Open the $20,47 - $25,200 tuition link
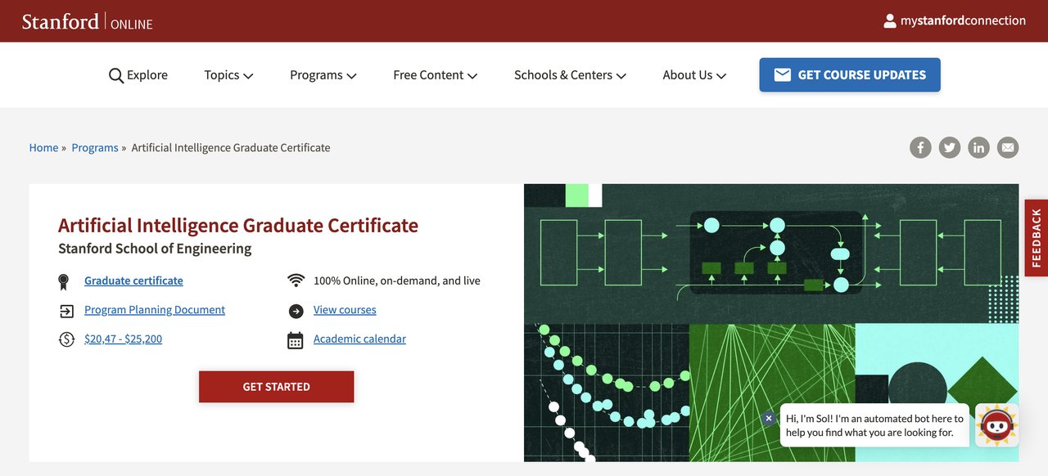This screenshot has height=476, width=1048. coord(123,339)
